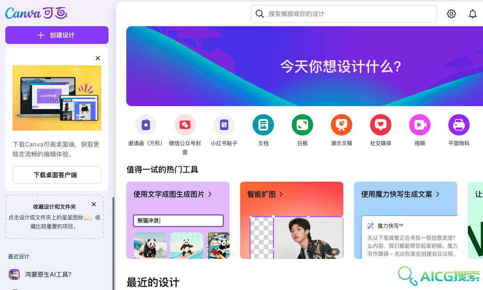This screenshot has width=483, height=290.
Task: Open the settings gear icon
Action: pyautogui.click(x=451, y=14)
